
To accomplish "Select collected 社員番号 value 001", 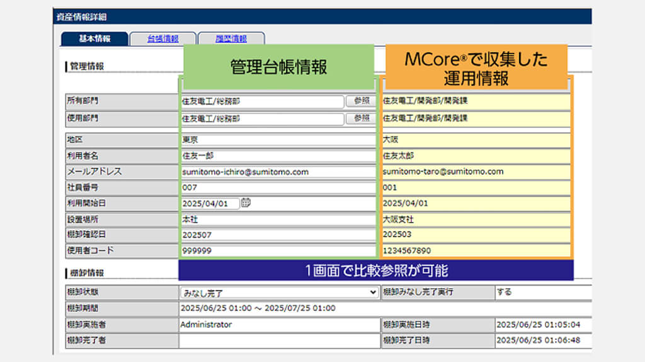I will pyautogui.click(x=389, y=188).
